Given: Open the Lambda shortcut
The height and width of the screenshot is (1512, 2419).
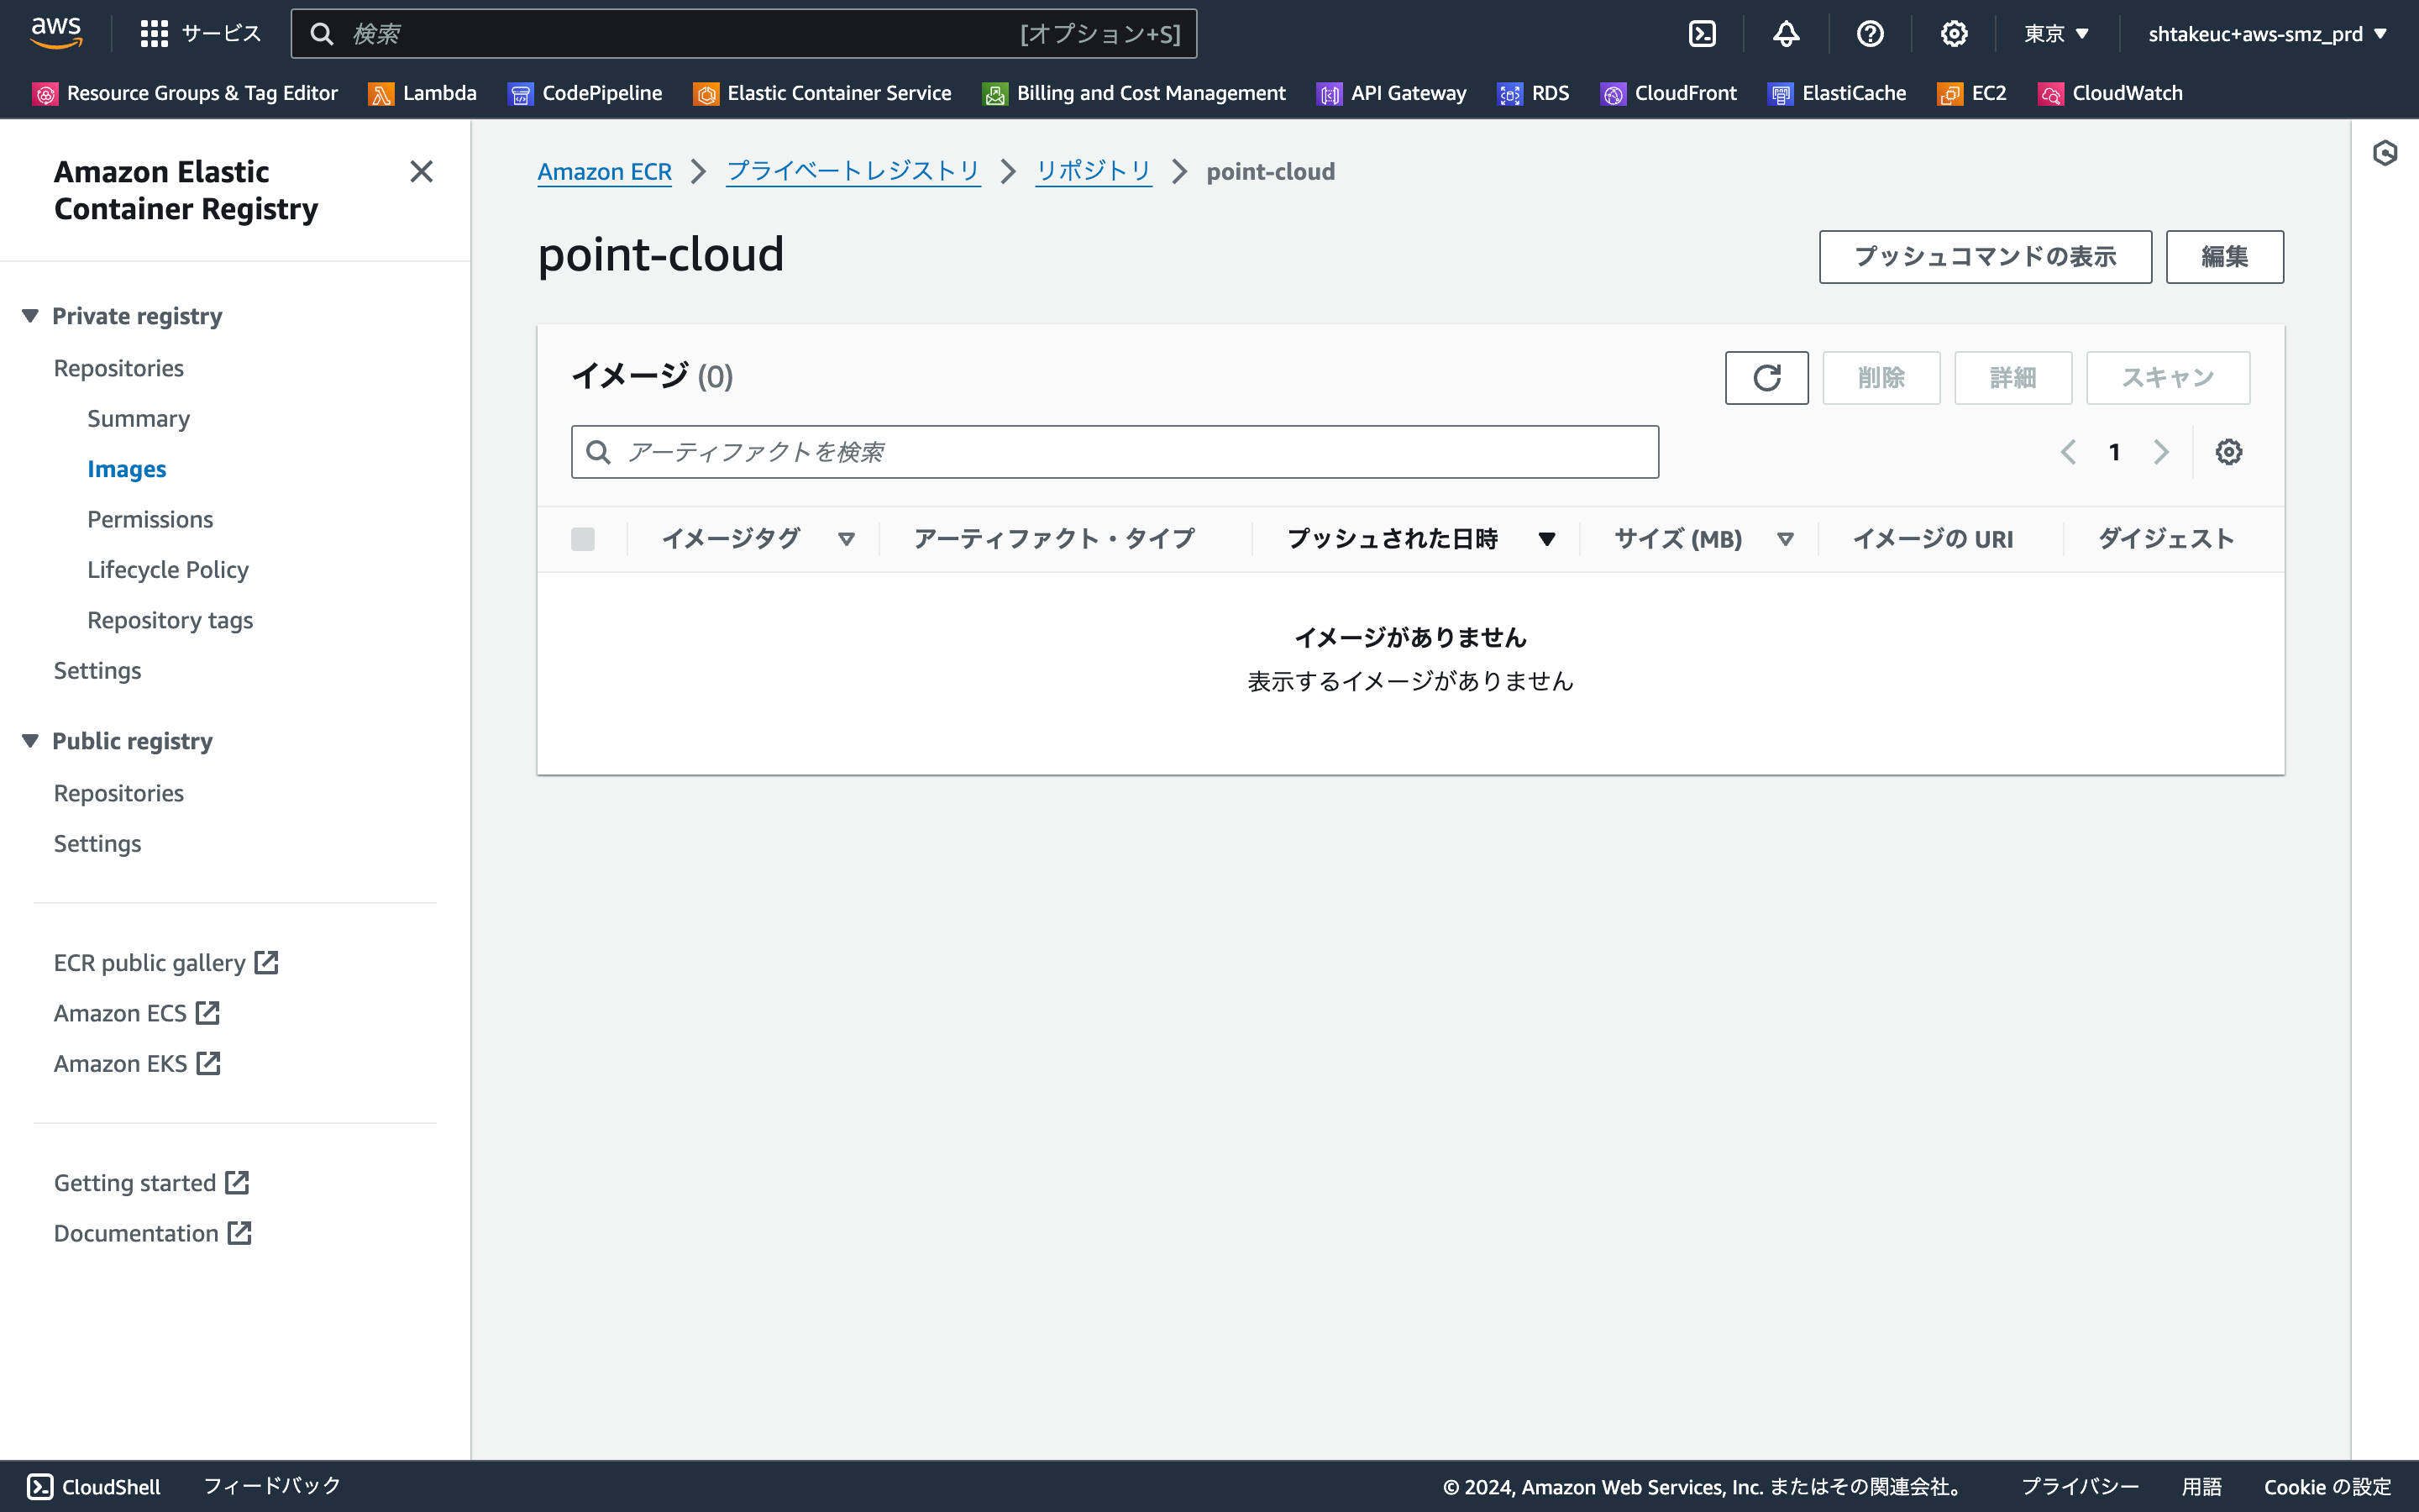Looking at the screenshot, I should pyautogui.click(x=422, y=93).
